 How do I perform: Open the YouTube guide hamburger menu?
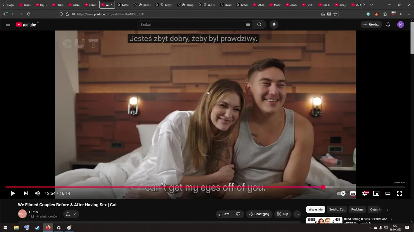click(8, 24)
